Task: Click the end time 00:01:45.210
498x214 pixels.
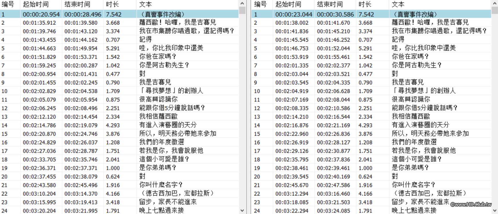Action: click(x=334, y=31)
